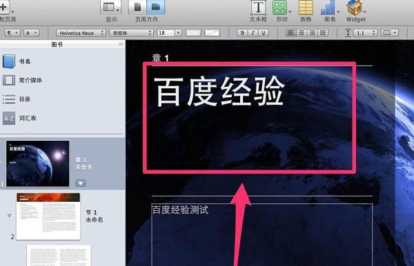Open the Helvetica Neue font dropdown
Image resolution: width=414 pixels, height=266 pixels.
(x=81, y=33)
